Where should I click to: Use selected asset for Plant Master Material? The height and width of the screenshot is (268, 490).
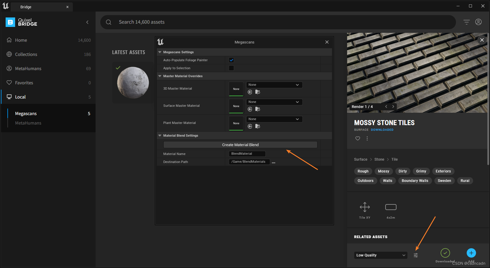pos(250,127)
